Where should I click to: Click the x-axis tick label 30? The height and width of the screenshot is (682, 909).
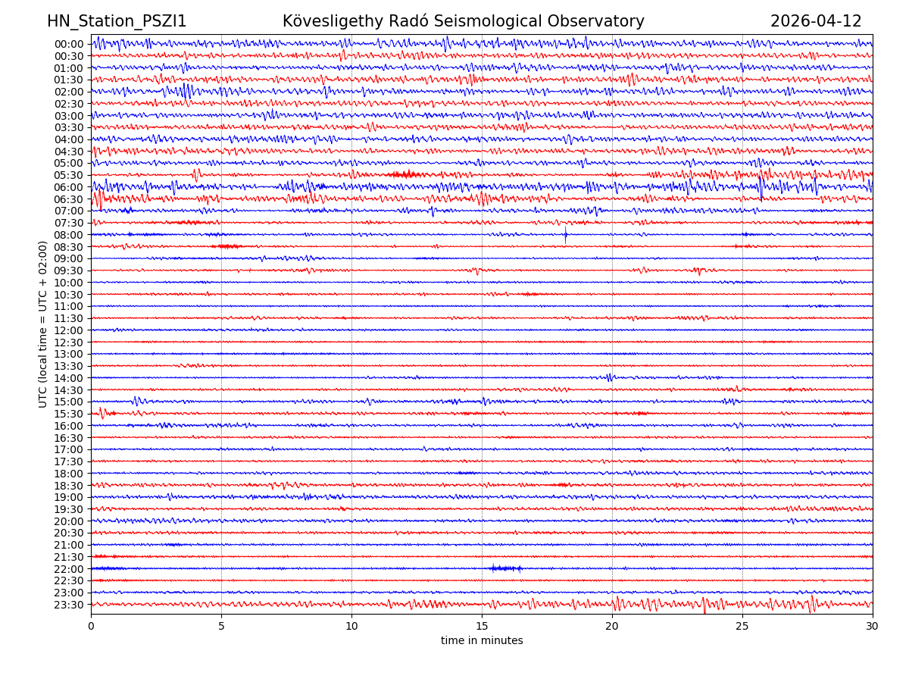tap(873, 627)
